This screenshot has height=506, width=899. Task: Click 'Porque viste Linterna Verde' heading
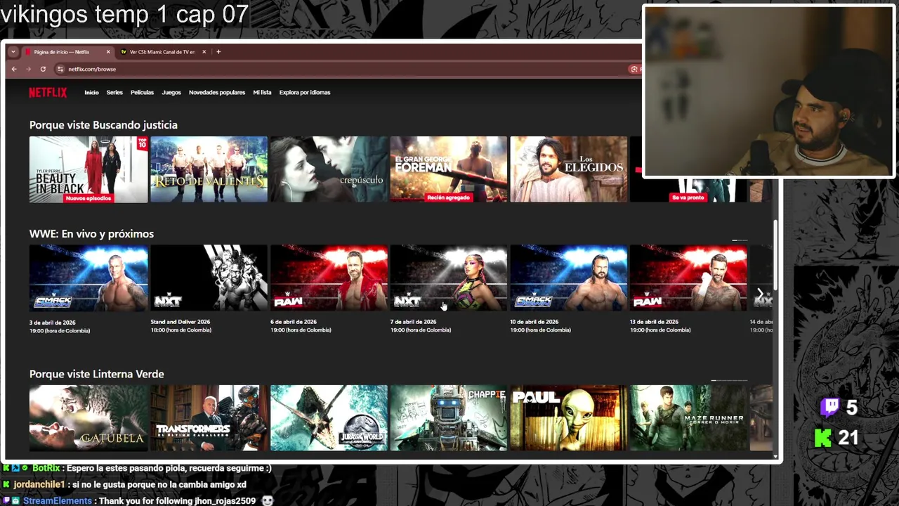(x=97, y=375)
